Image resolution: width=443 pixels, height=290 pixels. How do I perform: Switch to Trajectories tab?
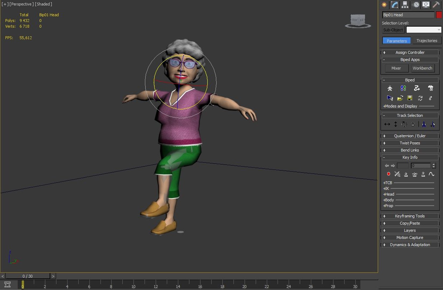point(427,41)
